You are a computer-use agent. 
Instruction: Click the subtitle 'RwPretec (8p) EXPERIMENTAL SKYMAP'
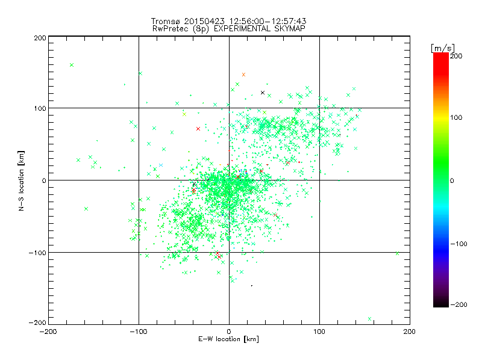tap(229, 29)
